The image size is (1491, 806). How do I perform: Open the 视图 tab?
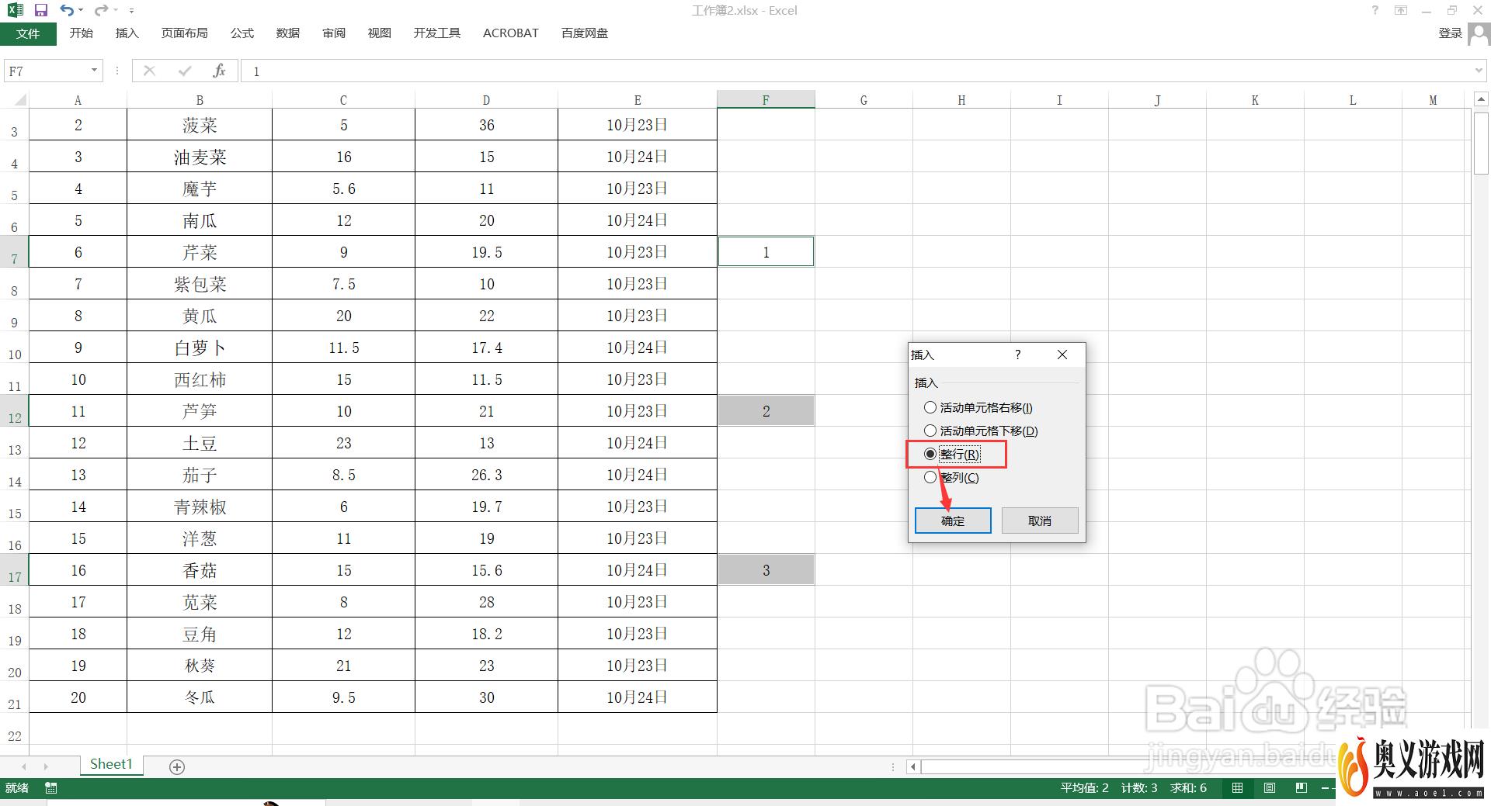click(380, 33)
